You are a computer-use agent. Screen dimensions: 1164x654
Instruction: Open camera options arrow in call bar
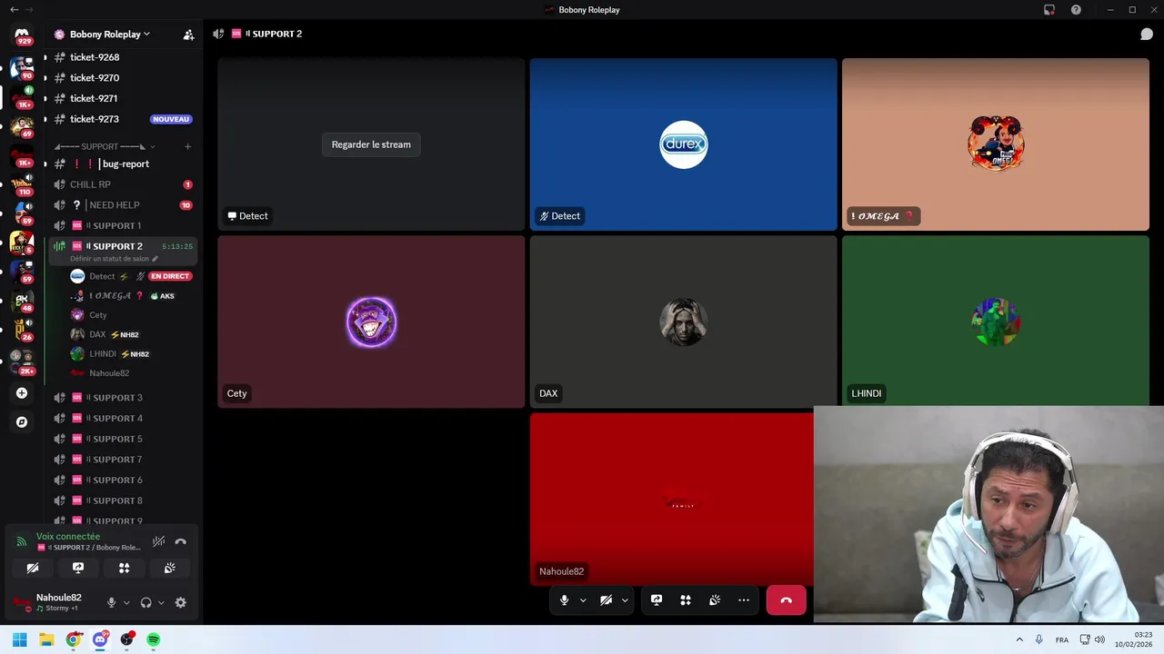tap(625, 600)
